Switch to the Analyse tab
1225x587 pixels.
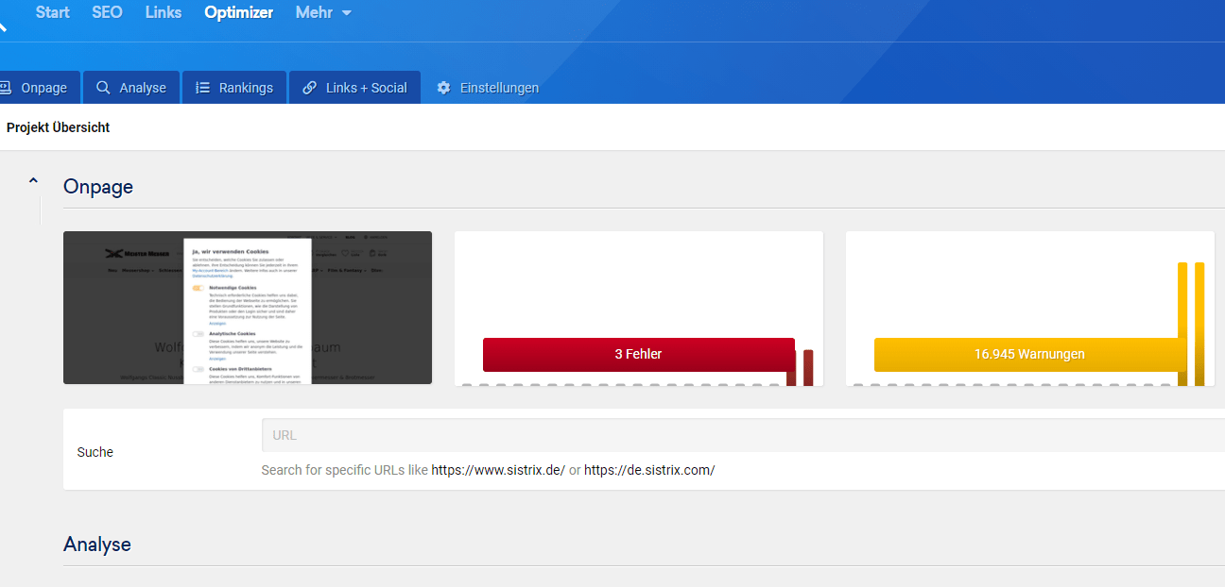[x=130, y=88]
